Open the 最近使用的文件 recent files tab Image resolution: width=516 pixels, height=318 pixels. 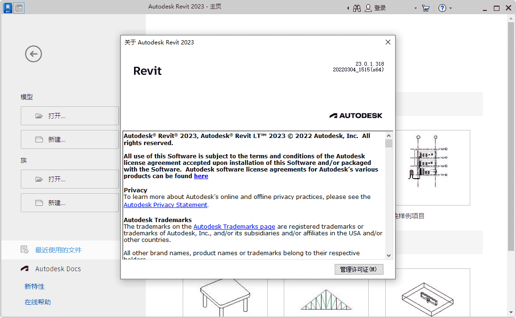pos(58,249)
